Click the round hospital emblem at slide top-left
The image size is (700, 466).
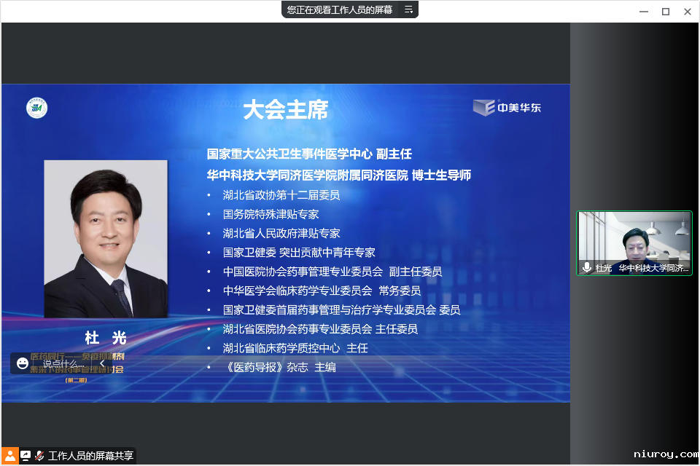37,108
